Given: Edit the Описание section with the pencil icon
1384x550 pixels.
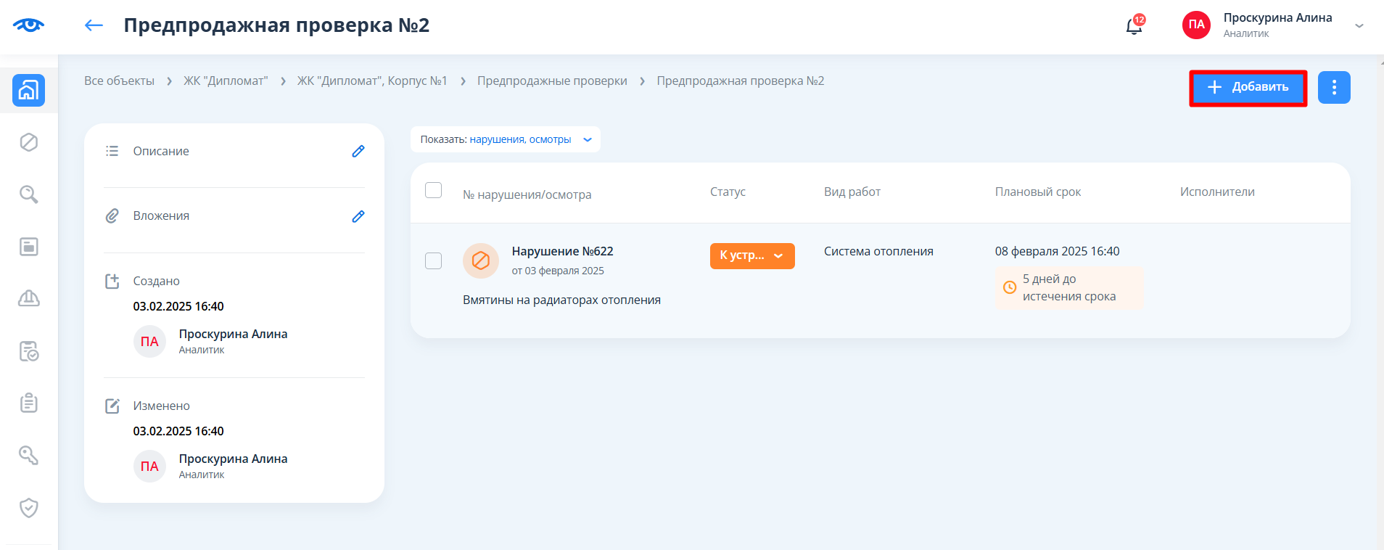Looking at the screenshot, I should pyautogui.click(x=358, y=151).
